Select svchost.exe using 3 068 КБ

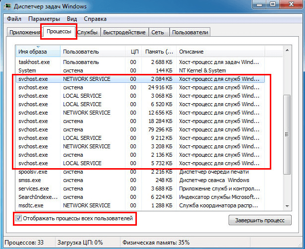tap(140, 96)
